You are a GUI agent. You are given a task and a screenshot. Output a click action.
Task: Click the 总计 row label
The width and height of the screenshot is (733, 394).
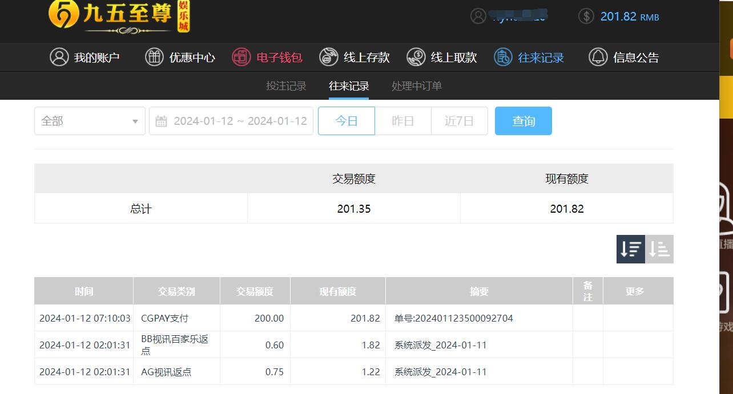141,209
